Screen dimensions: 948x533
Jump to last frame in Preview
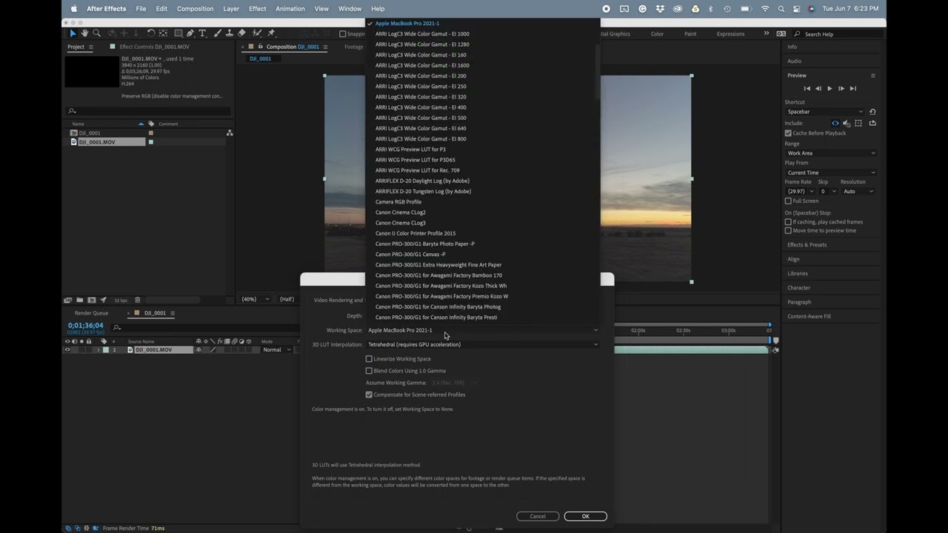click(852, 88)
